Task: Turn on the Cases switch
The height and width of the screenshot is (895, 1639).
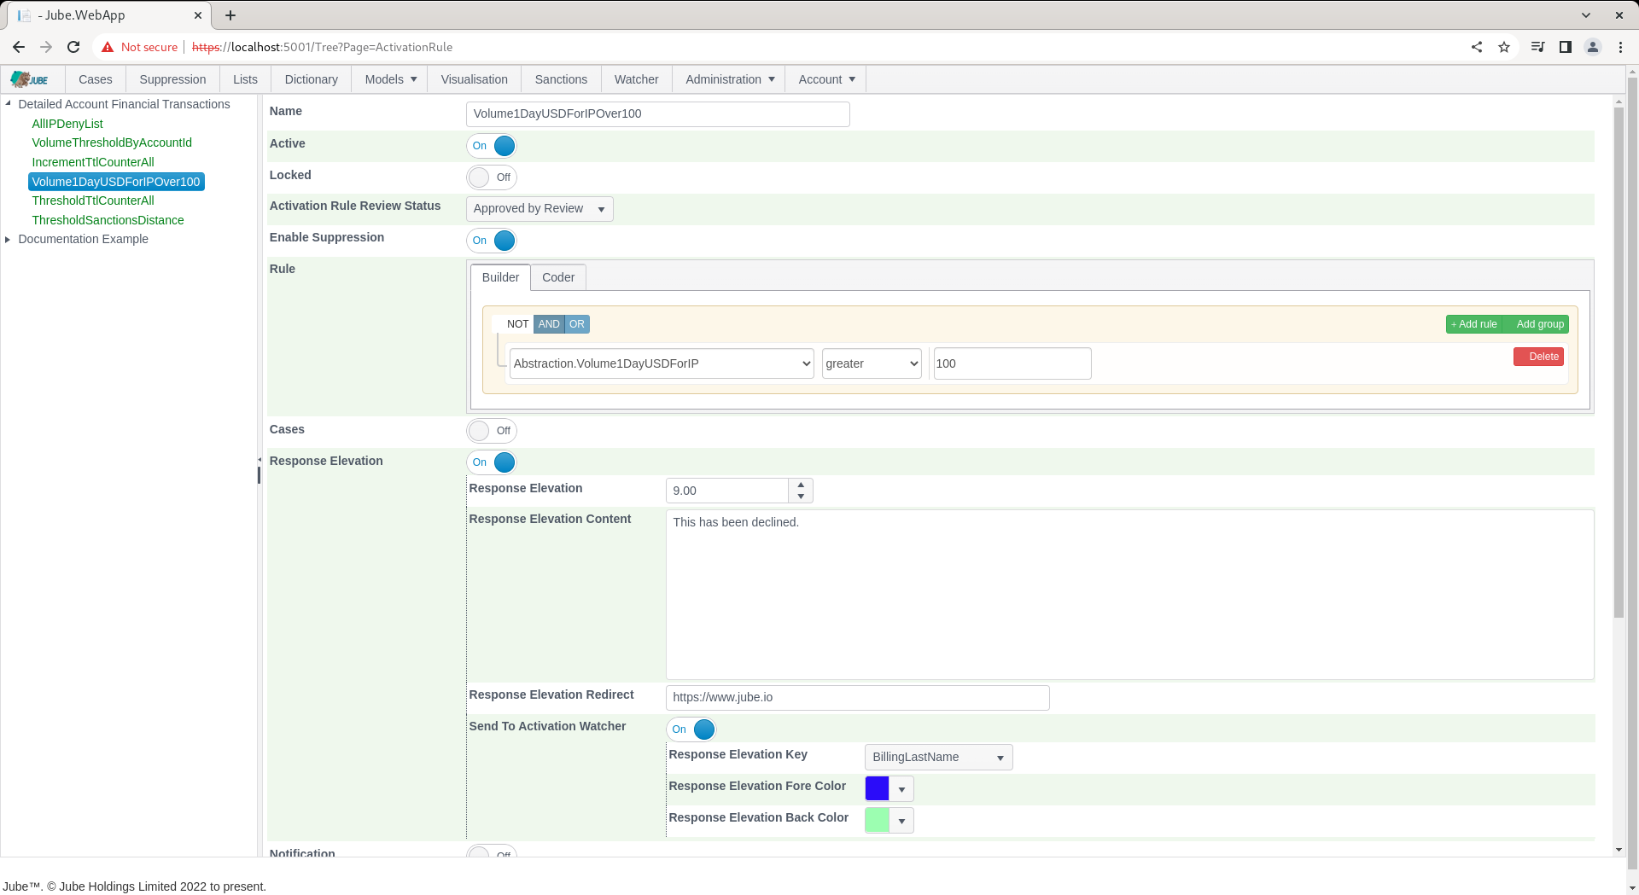Action: coord(492,431)
